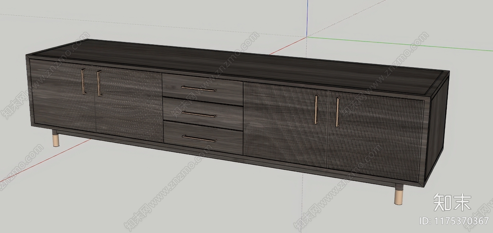Select the rightmost vertical door handle
This screenshot has width=493, height=233.
(338, 112)
